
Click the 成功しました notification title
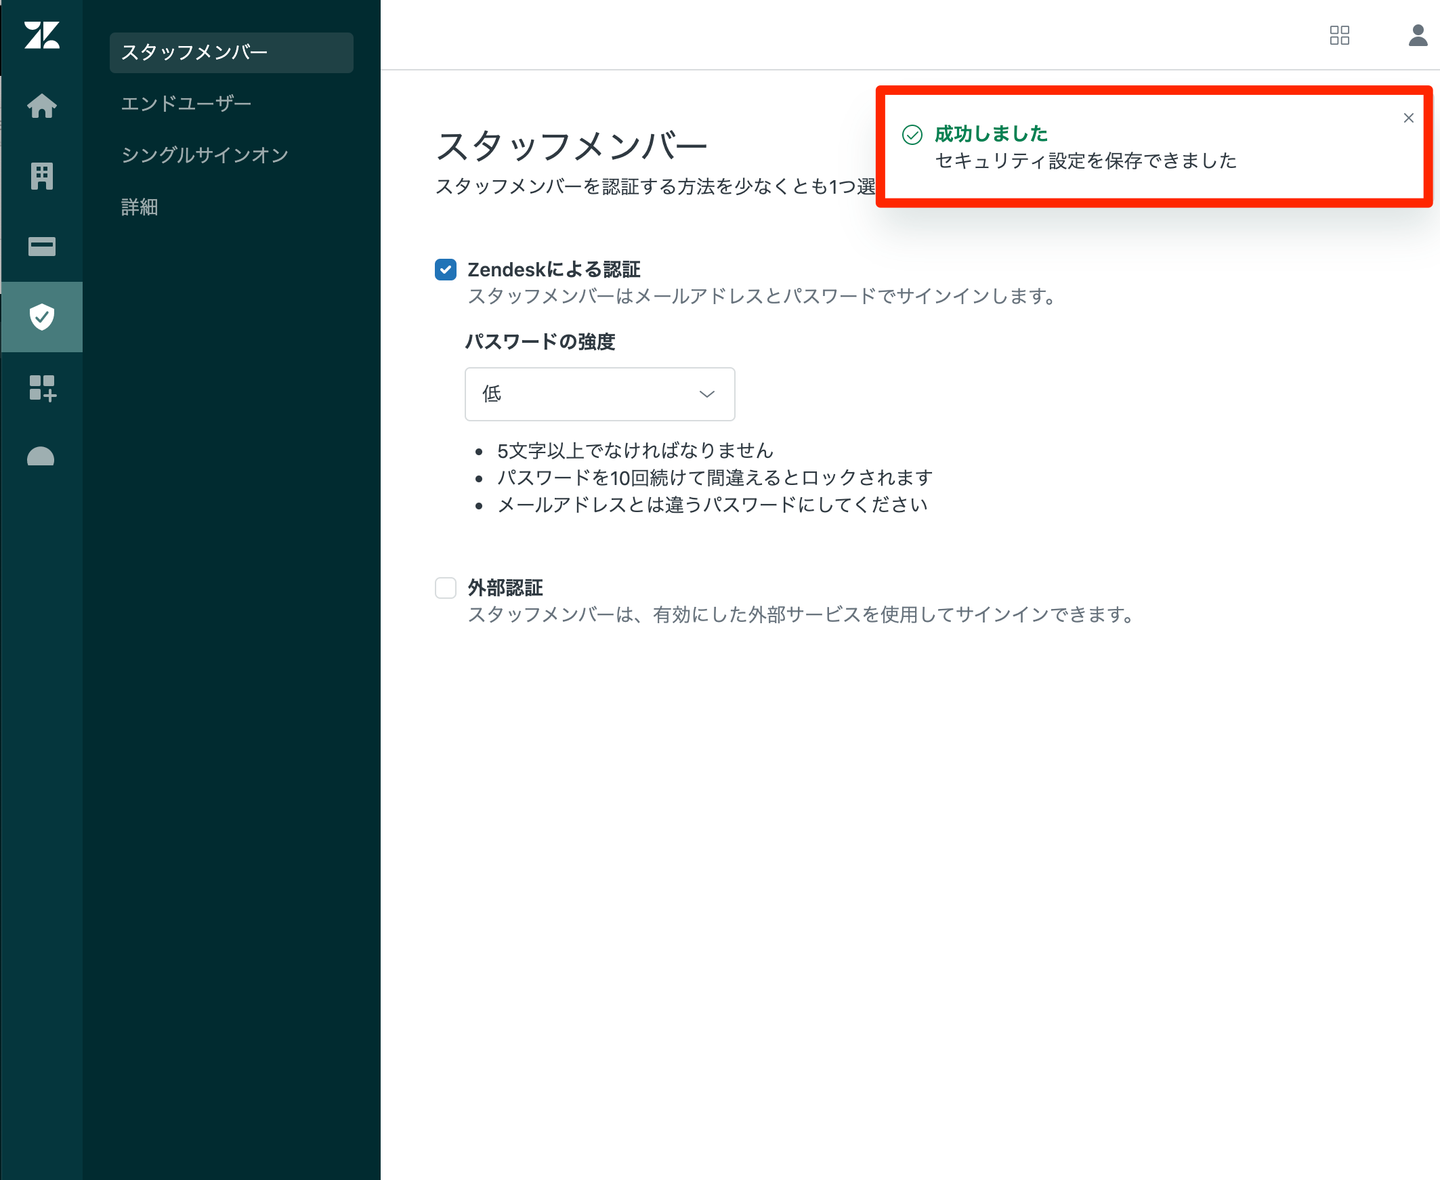click(991, 134)
